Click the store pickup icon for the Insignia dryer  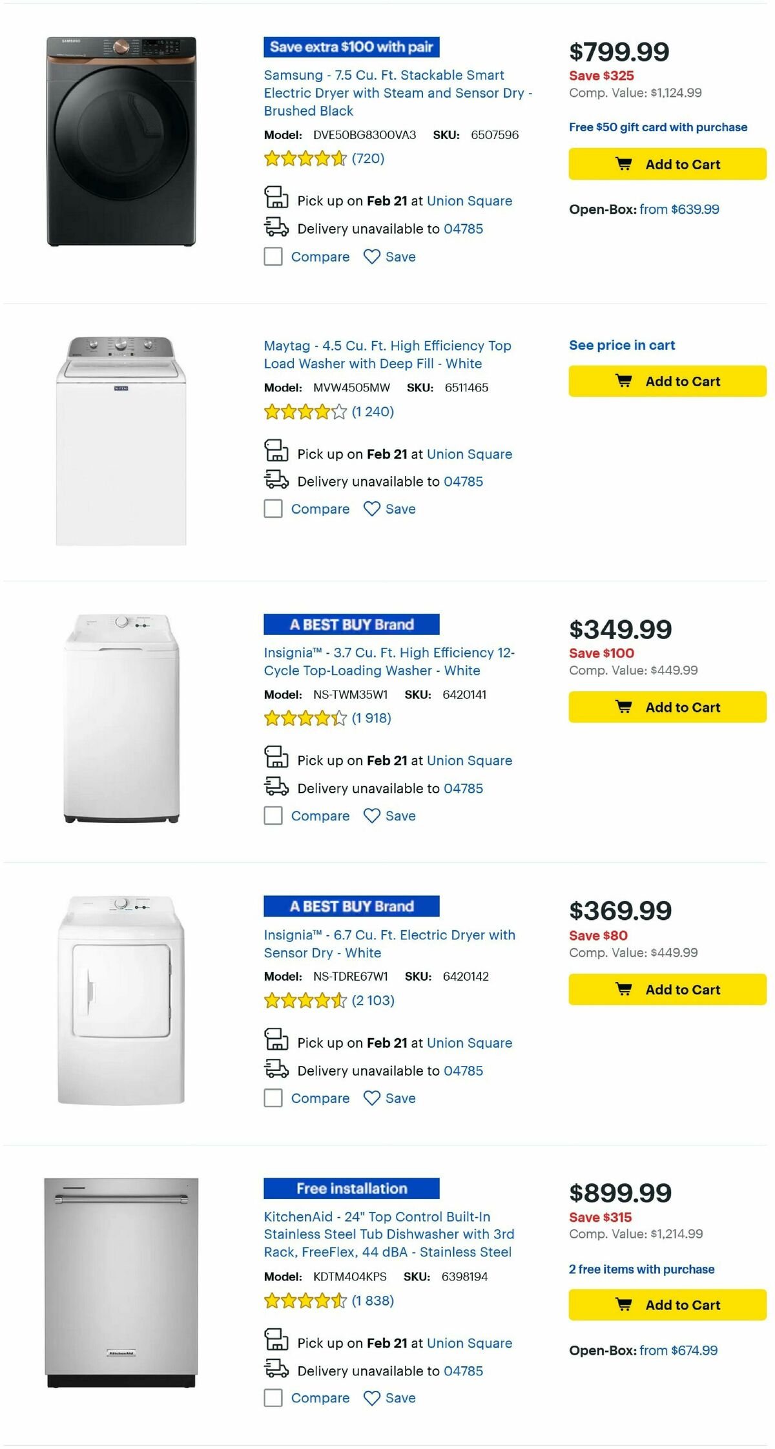[276, 1043]
